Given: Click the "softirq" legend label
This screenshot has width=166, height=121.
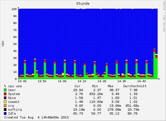Looking at the screenshot, I should tap(15, 110).
